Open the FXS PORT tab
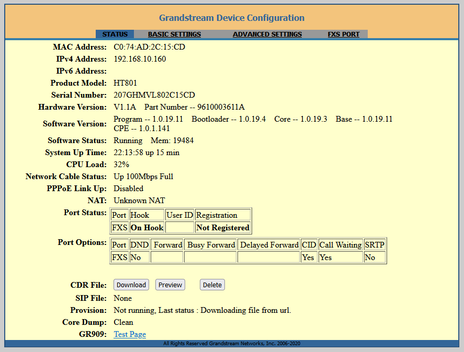This screenshot has height=352, width=464. click(344, 34)
